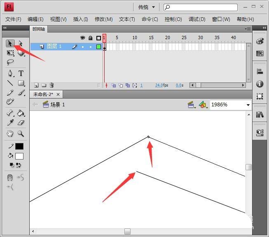The height and width of the screenshot is (237, 269).
Task: Expand the right panel dock arrows
Action: (264, 28)
